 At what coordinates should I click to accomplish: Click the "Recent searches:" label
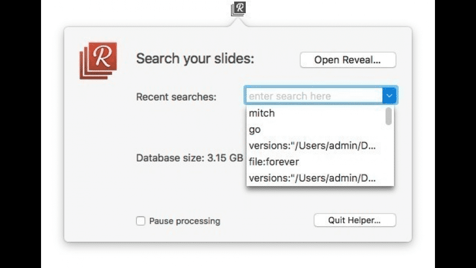(176, 97)
